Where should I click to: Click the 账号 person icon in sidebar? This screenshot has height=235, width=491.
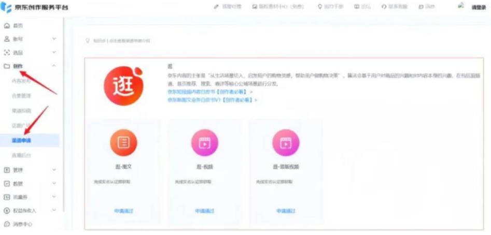(7, 39)
